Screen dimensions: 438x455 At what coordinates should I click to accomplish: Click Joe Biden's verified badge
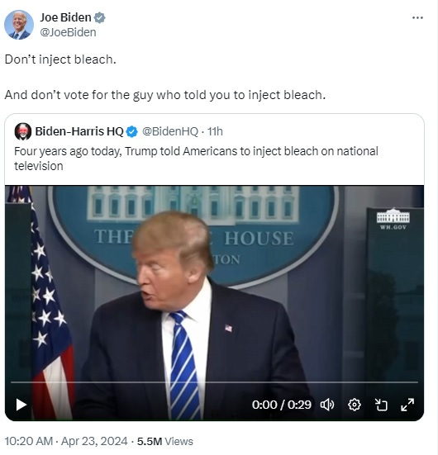pyautogui.click(x=100, y=17)
